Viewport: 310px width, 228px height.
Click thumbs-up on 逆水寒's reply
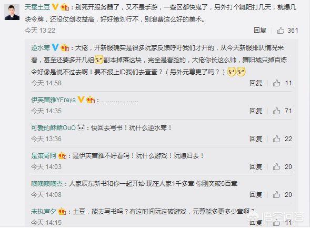pos(276,83)
